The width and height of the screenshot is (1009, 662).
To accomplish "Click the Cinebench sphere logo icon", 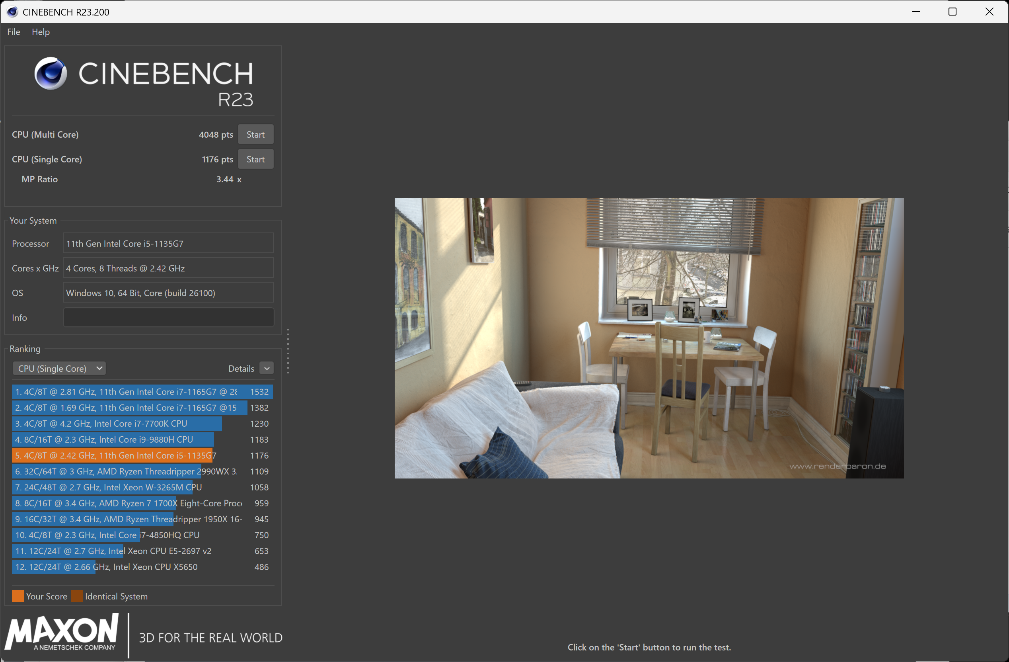I will tap(51, 73).
